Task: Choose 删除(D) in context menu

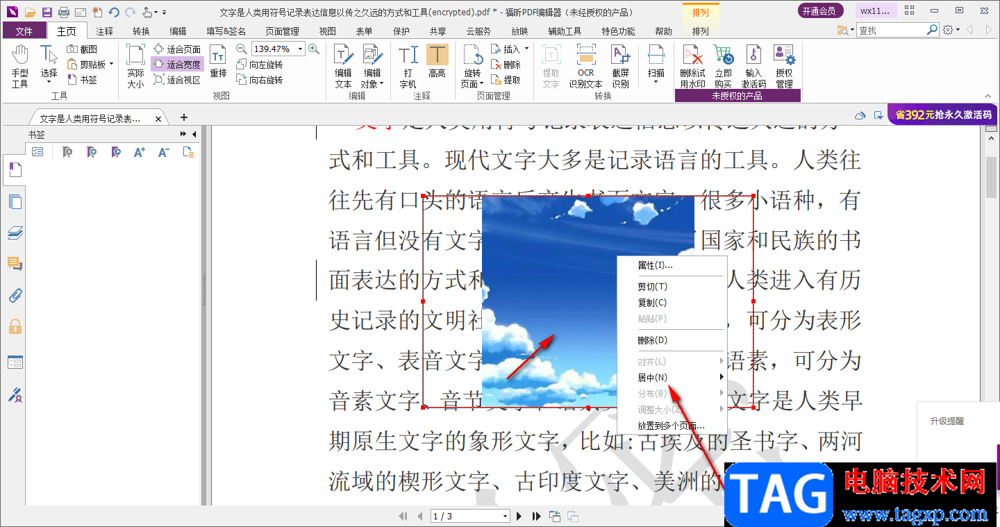Action: (672, 340)
